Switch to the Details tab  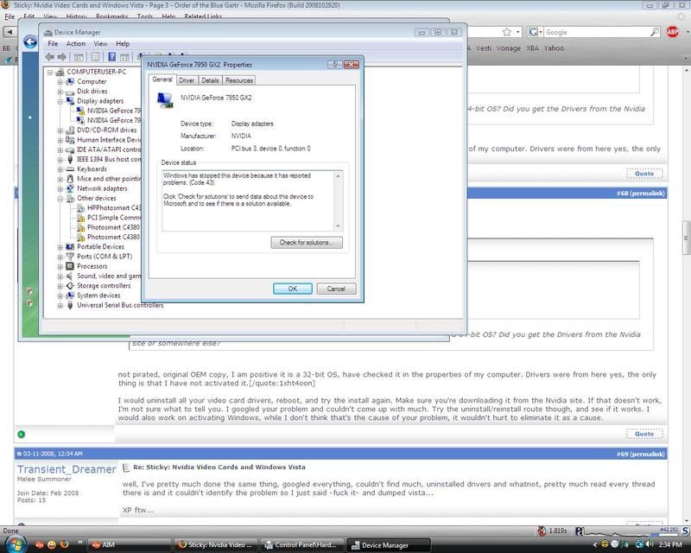(x=210, y=80)
